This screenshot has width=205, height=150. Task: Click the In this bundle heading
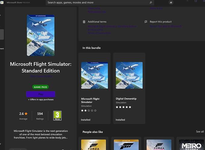tap(92, 48)
